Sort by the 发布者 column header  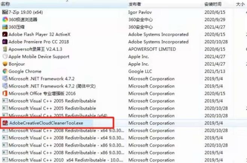click(x=135, y=4)
